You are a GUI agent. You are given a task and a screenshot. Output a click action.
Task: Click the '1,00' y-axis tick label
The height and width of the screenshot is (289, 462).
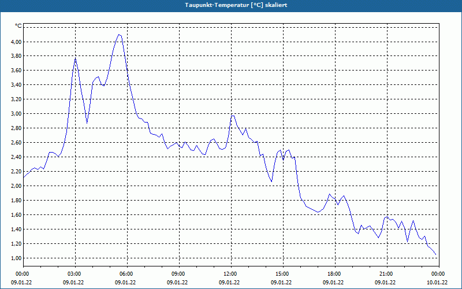coord(17,258)
